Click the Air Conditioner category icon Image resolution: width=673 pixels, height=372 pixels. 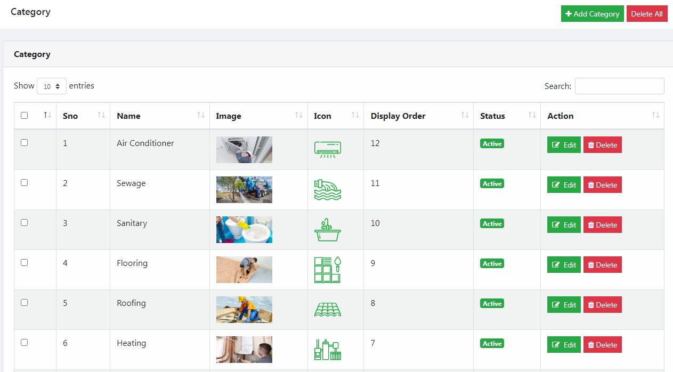[x=327, y=149]
